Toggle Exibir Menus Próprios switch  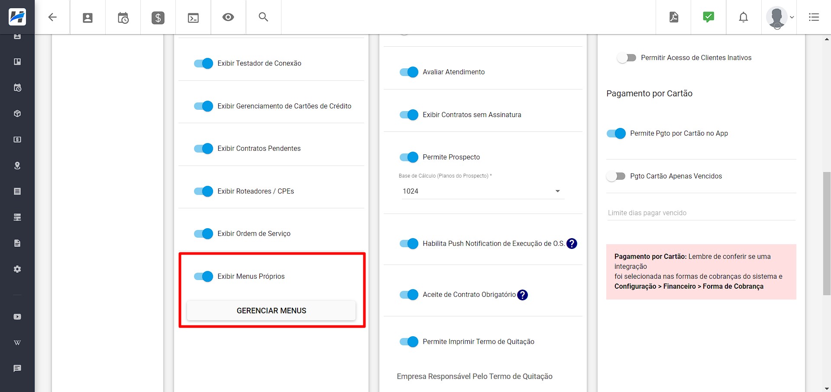pyautogui.click(x=203, y=277)
